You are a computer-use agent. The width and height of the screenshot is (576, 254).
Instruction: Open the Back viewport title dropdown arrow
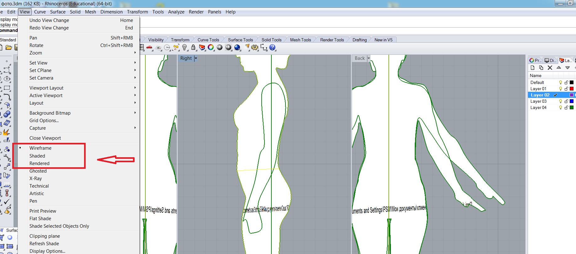(x=369, y=58)
